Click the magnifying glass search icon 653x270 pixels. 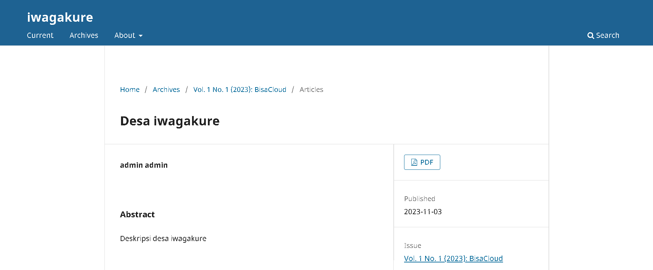coord(591,35)
